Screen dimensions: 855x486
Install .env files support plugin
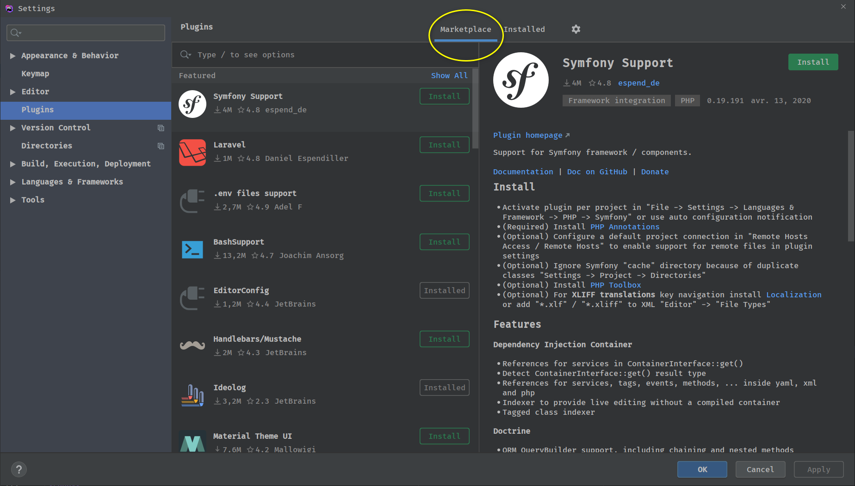pyautogui.click(x=444, y=193)
